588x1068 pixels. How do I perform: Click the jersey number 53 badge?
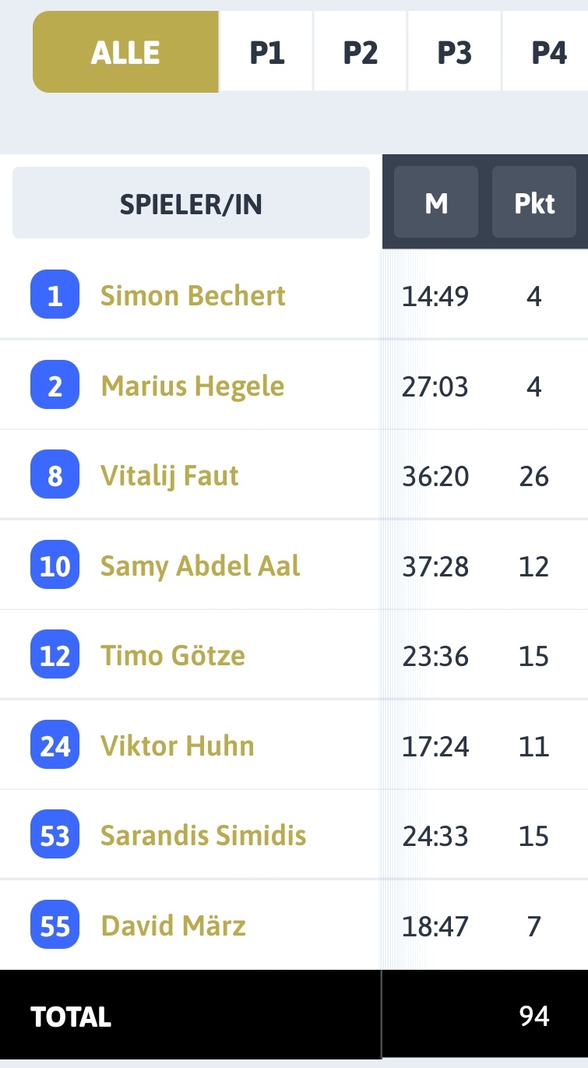point(55,834)
